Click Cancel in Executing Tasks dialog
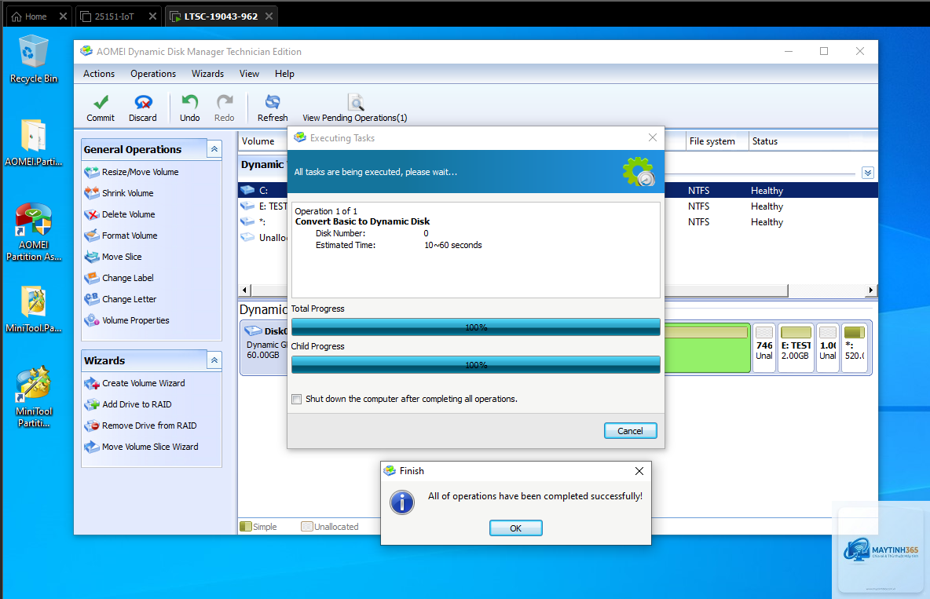 (630, 430)
